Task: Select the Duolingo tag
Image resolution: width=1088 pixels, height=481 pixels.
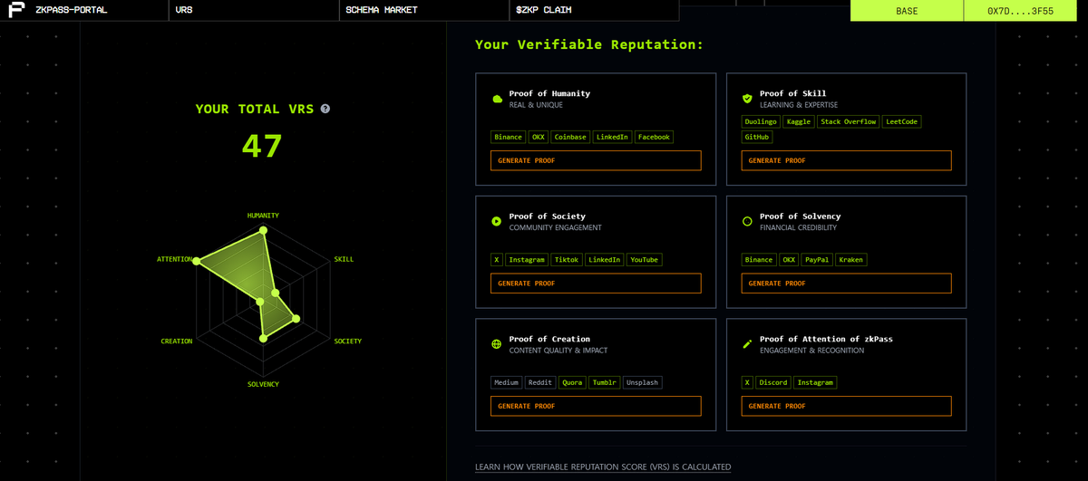Action: 761,121
